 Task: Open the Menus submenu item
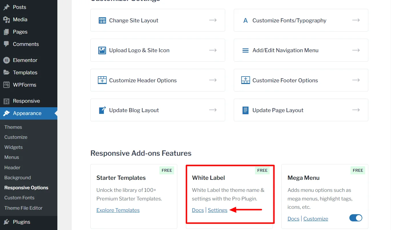(12, 157)
